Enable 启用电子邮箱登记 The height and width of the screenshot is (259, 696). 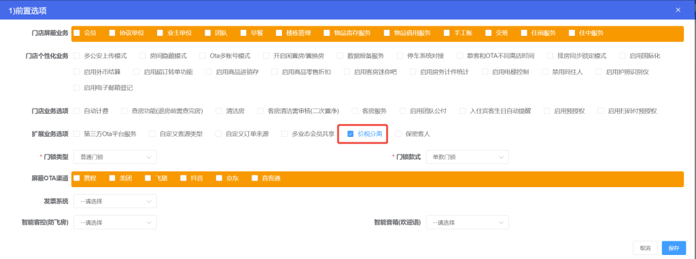(x=77, y=87)
